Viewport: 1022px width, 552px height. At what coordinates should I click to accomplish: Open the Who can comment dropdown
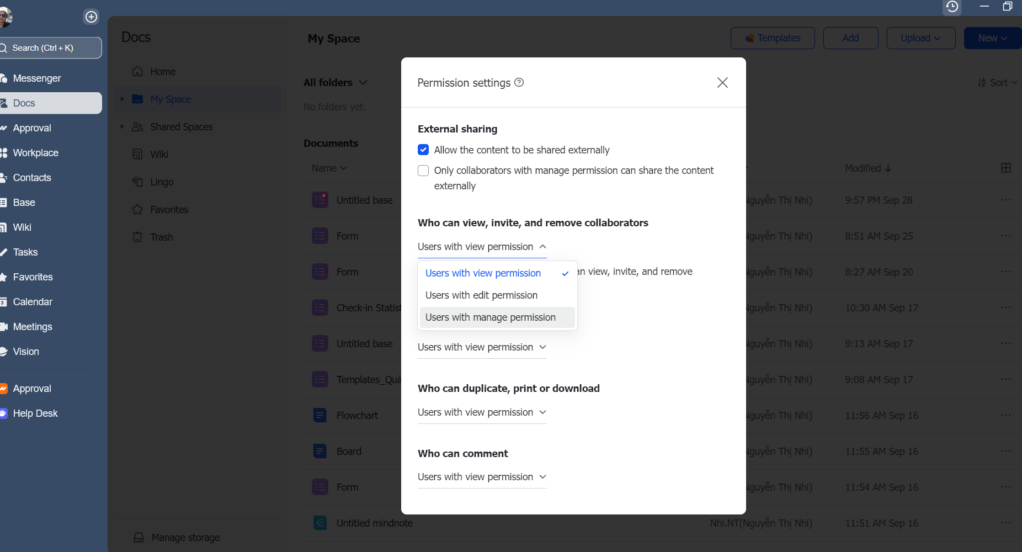click(x=482, y=477)
